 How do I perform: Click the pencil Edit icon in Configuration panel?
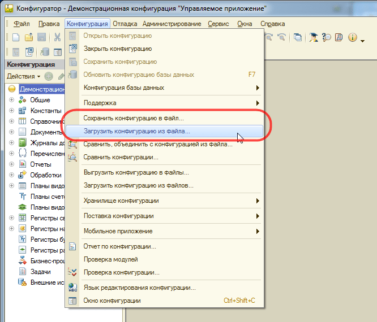point(61,76)
